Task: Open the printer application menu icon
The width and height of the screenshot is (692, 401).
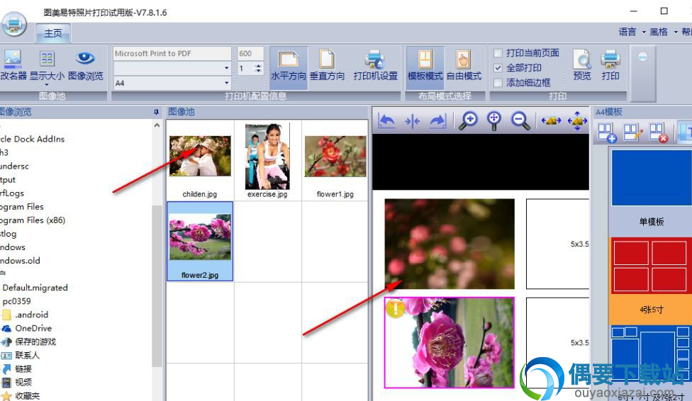Action: [14, 23]
